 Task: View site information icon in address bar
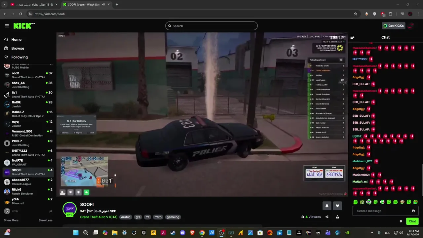click(30, 14)
